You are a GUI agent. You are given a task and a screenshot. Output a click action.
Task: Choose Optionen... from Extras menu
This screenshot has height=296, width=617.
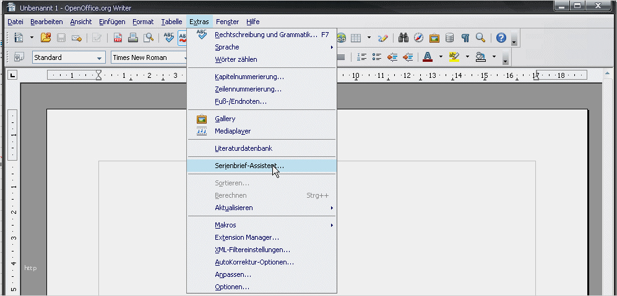click(232, 287)
